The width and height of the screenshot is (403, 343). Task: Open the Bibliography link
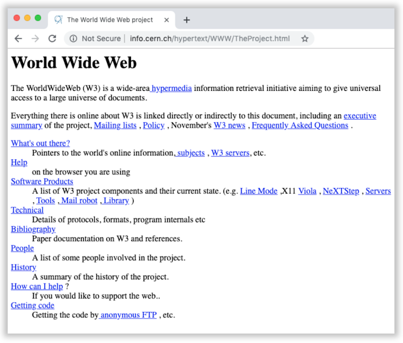pyautogui.click(x=33, y=229)
